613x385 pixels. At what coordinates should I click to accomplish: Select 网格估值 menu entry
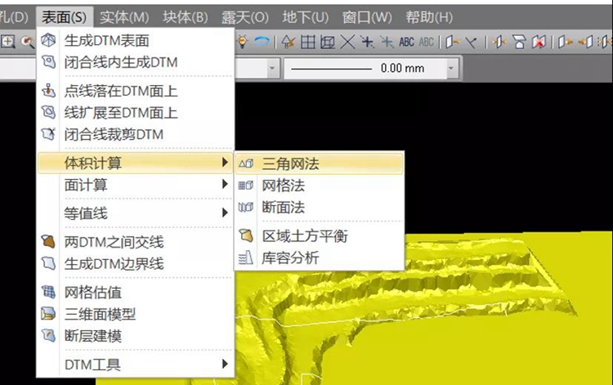coord(135,293)
